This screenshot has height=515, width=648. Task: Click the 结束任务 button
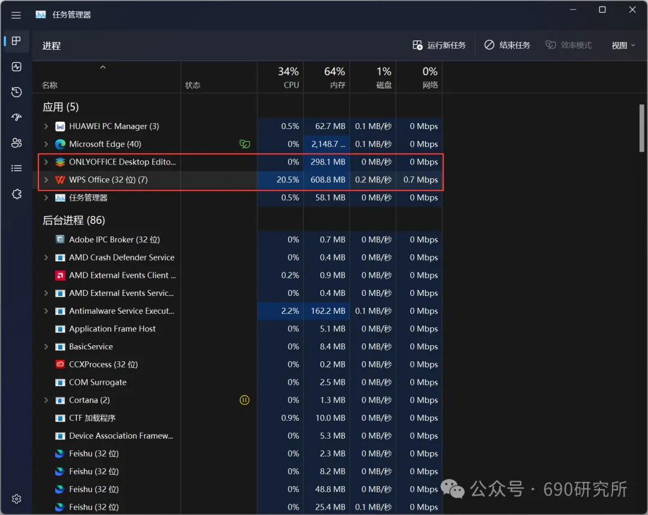[507, 45]
